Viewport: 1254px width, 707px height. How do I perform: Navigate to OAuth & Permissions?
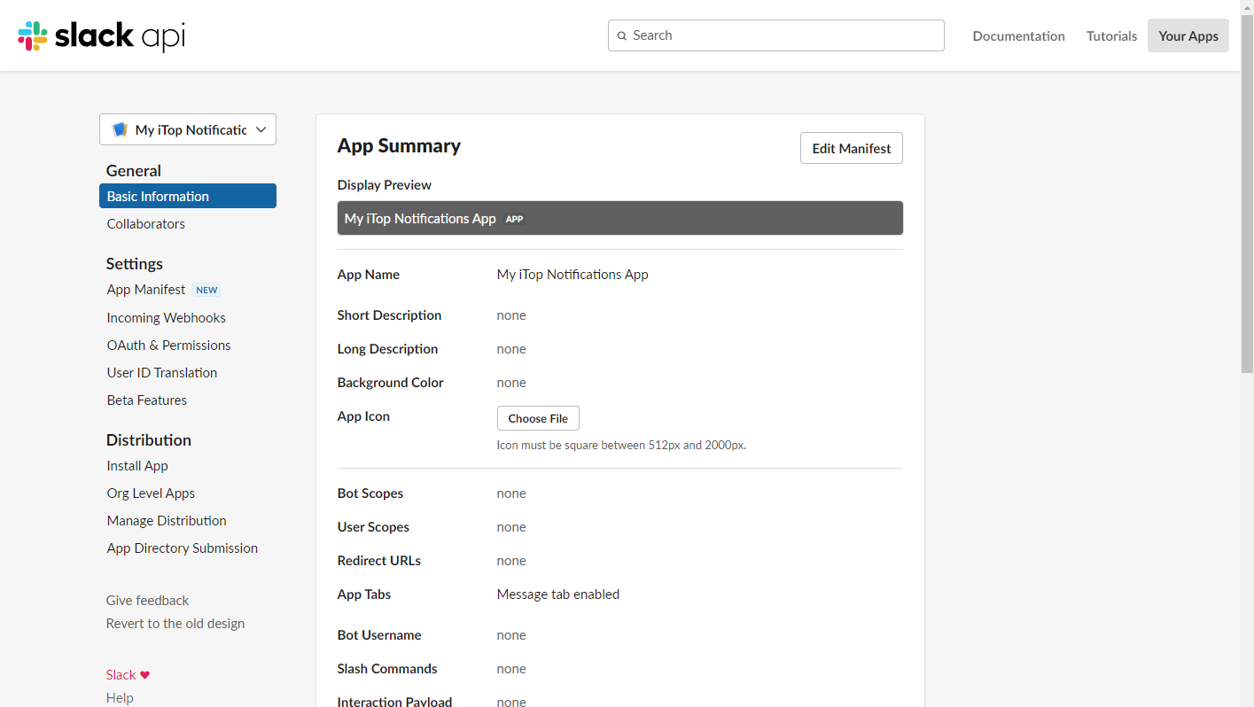click(x=168, y=346)
